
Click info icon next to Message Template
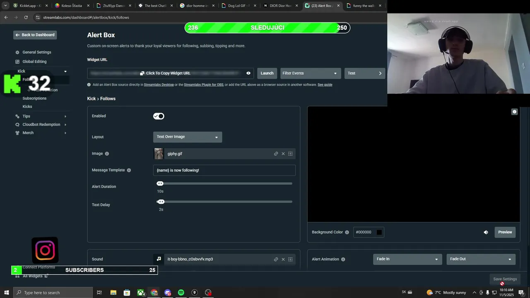tap(129, 170)
